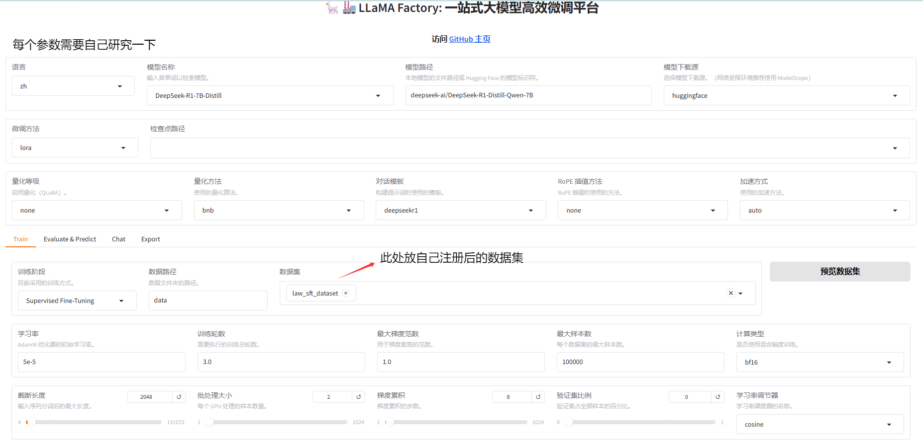The image size is (923, 446).
Task: Click the 最大梯度范数 1.0 input field
Action: tap(461, 362)
